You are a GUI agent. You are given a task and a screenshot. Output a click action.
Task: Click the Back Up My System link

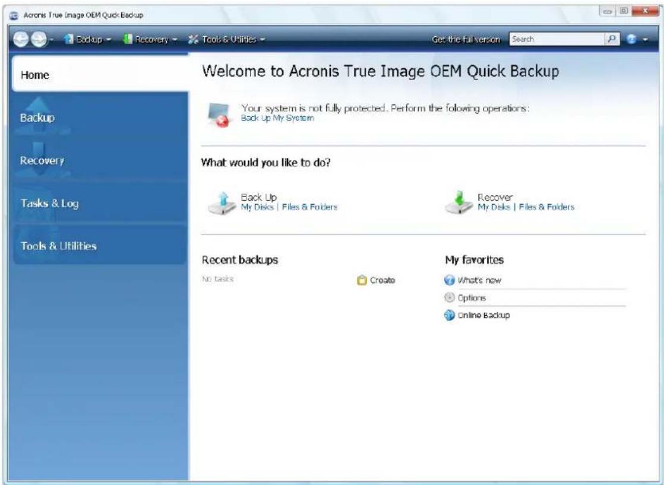point(277,118)
